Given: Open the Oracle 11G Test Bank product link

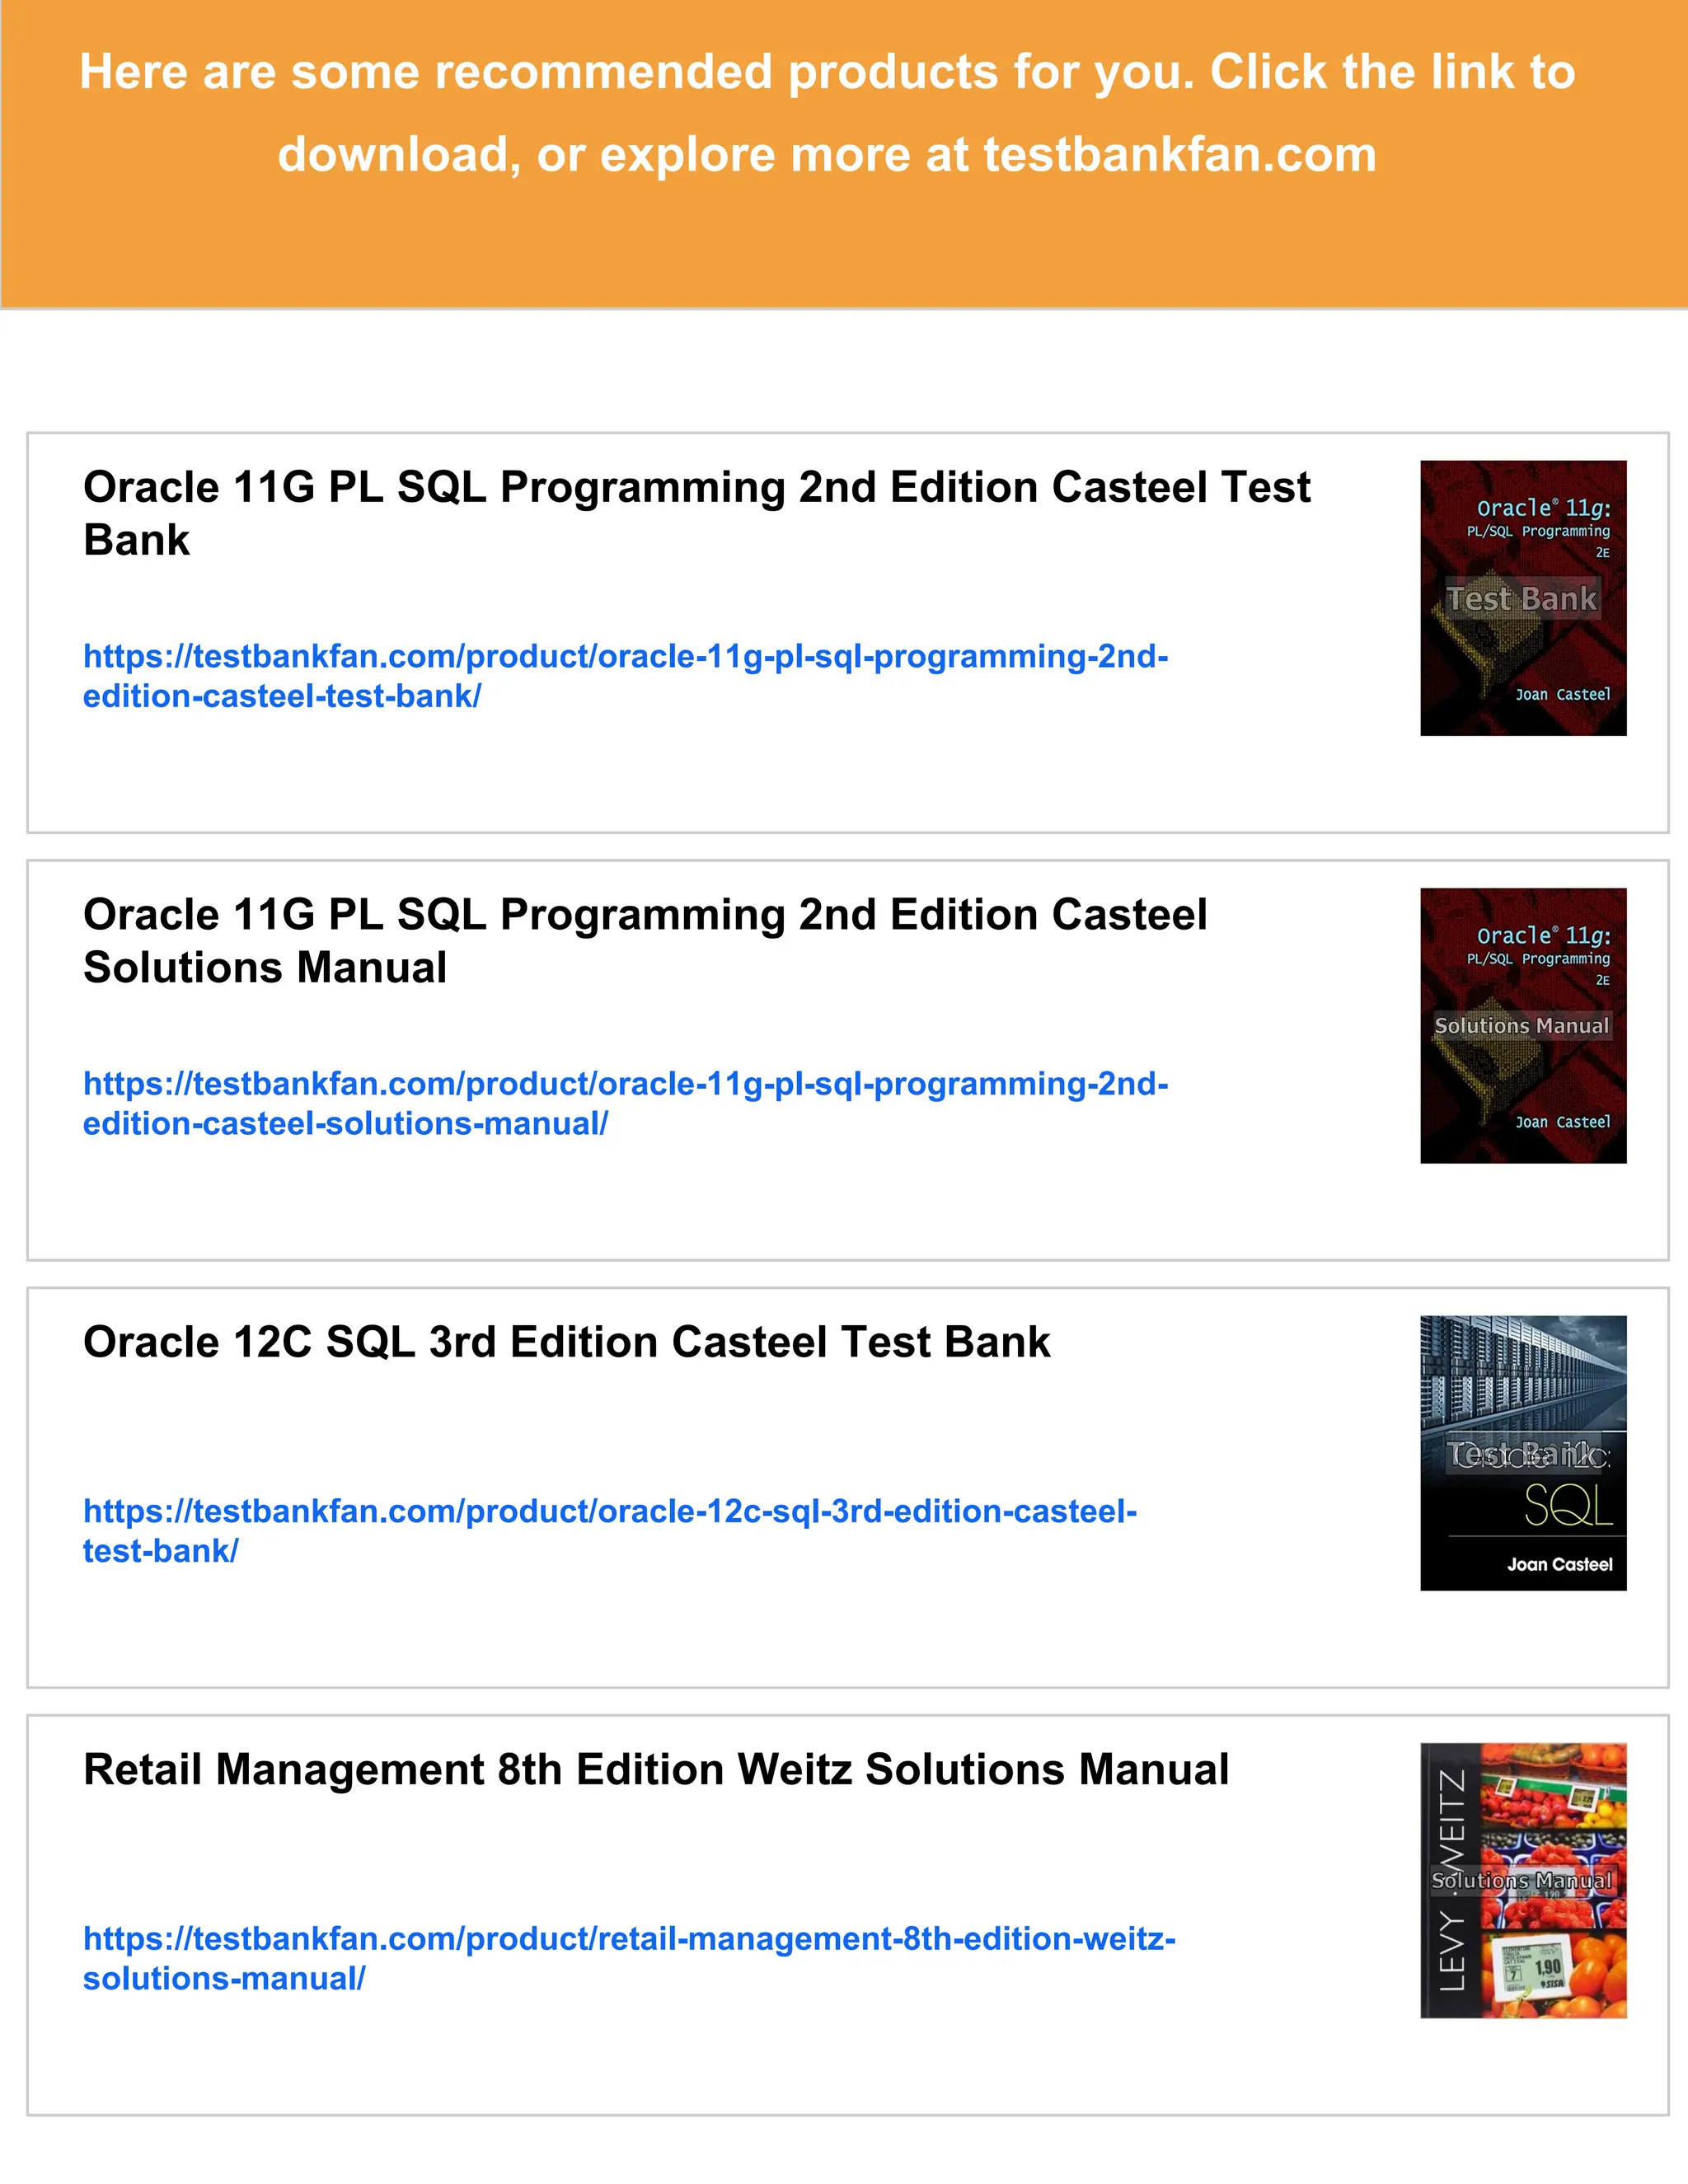Looking at the screenshot, I should [626, 676].
